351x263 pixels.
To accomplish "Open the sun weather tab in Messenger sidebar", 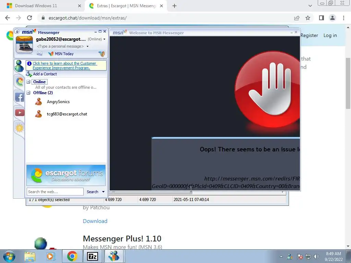I will click(19, 128).
